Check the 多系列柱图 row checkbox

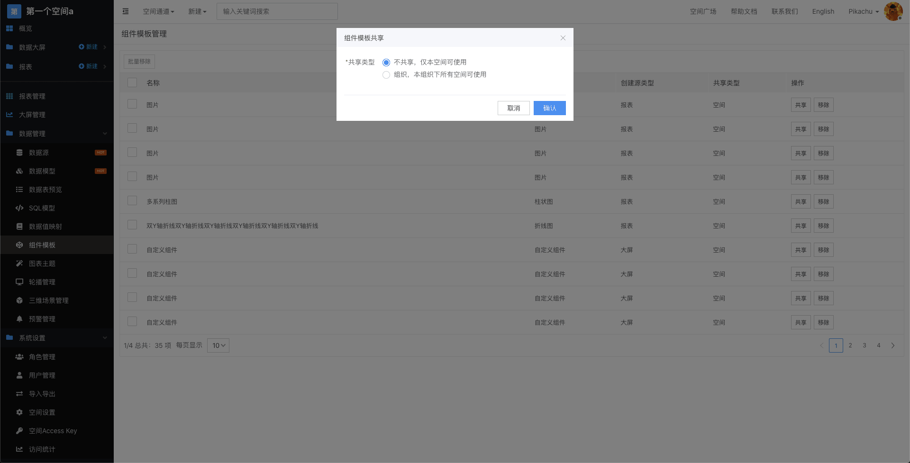tap(132, 200)
